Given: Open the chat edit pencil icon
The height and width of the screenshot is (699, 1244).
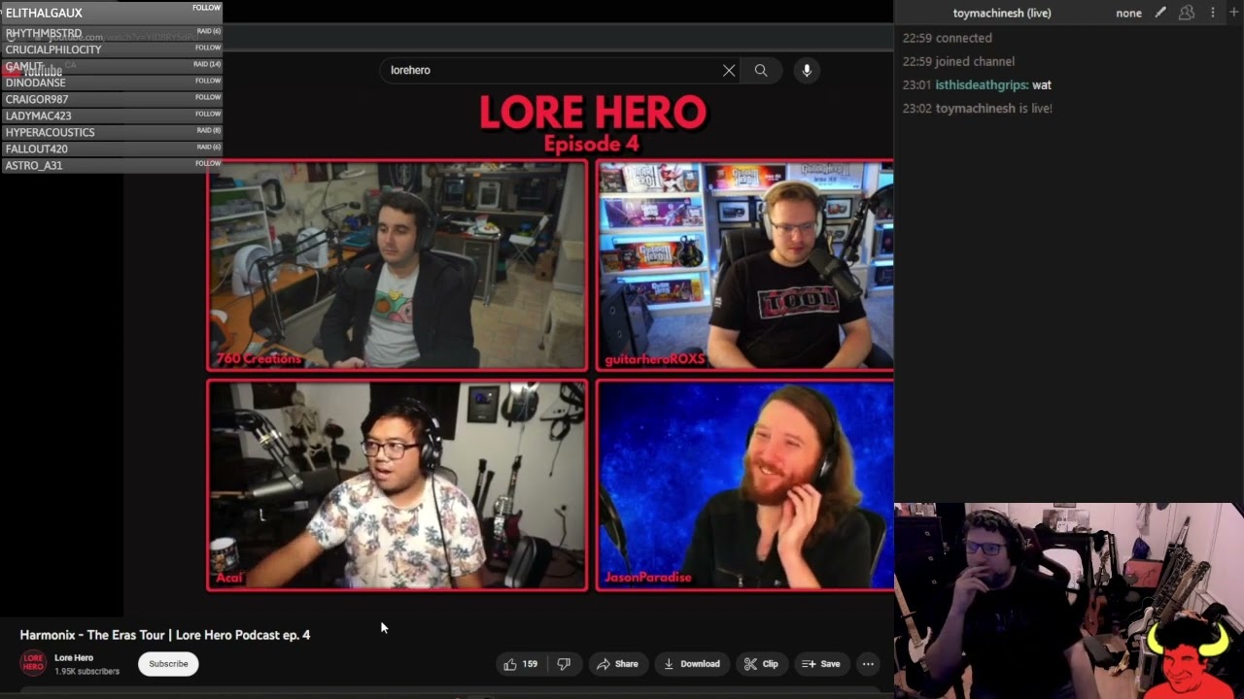Looking at the screenshot, I should 1160,13.
